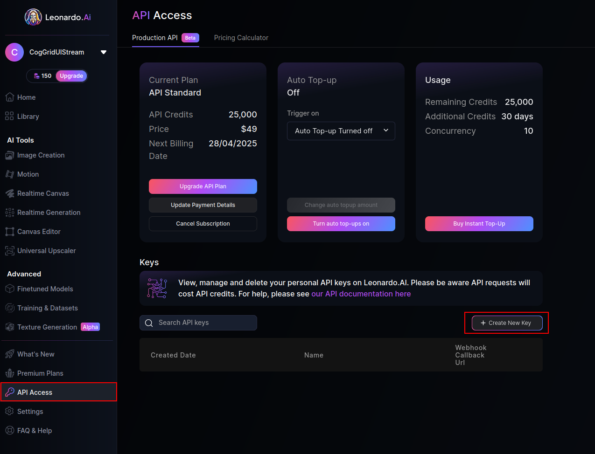Click the magnifier icon in search field
Viewport: 595px width, 454px height.
[x=149, y=323]
